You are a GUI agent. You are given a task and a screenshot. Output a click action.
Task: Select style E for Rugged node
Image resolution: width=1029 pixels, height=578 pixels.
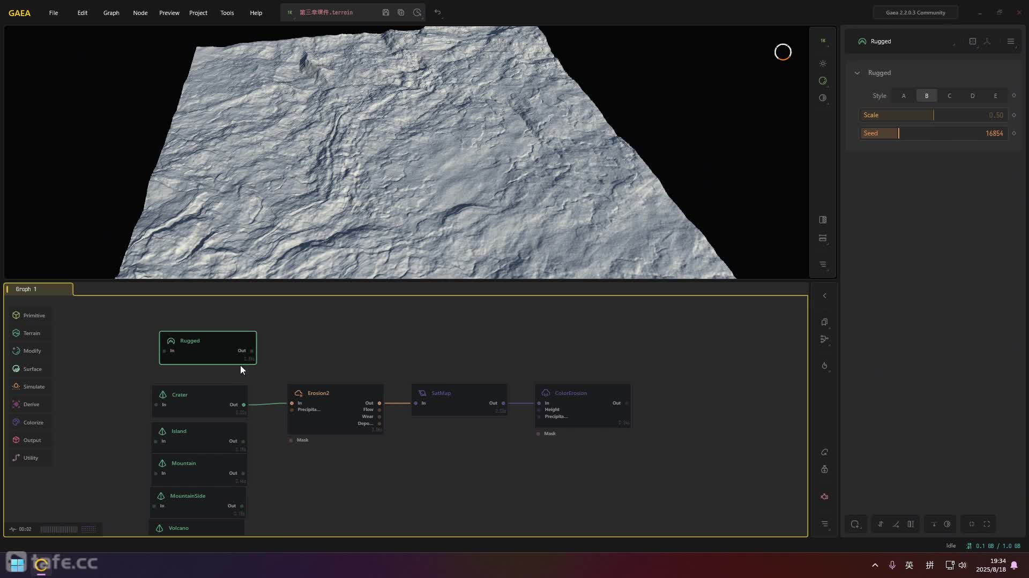995,96
